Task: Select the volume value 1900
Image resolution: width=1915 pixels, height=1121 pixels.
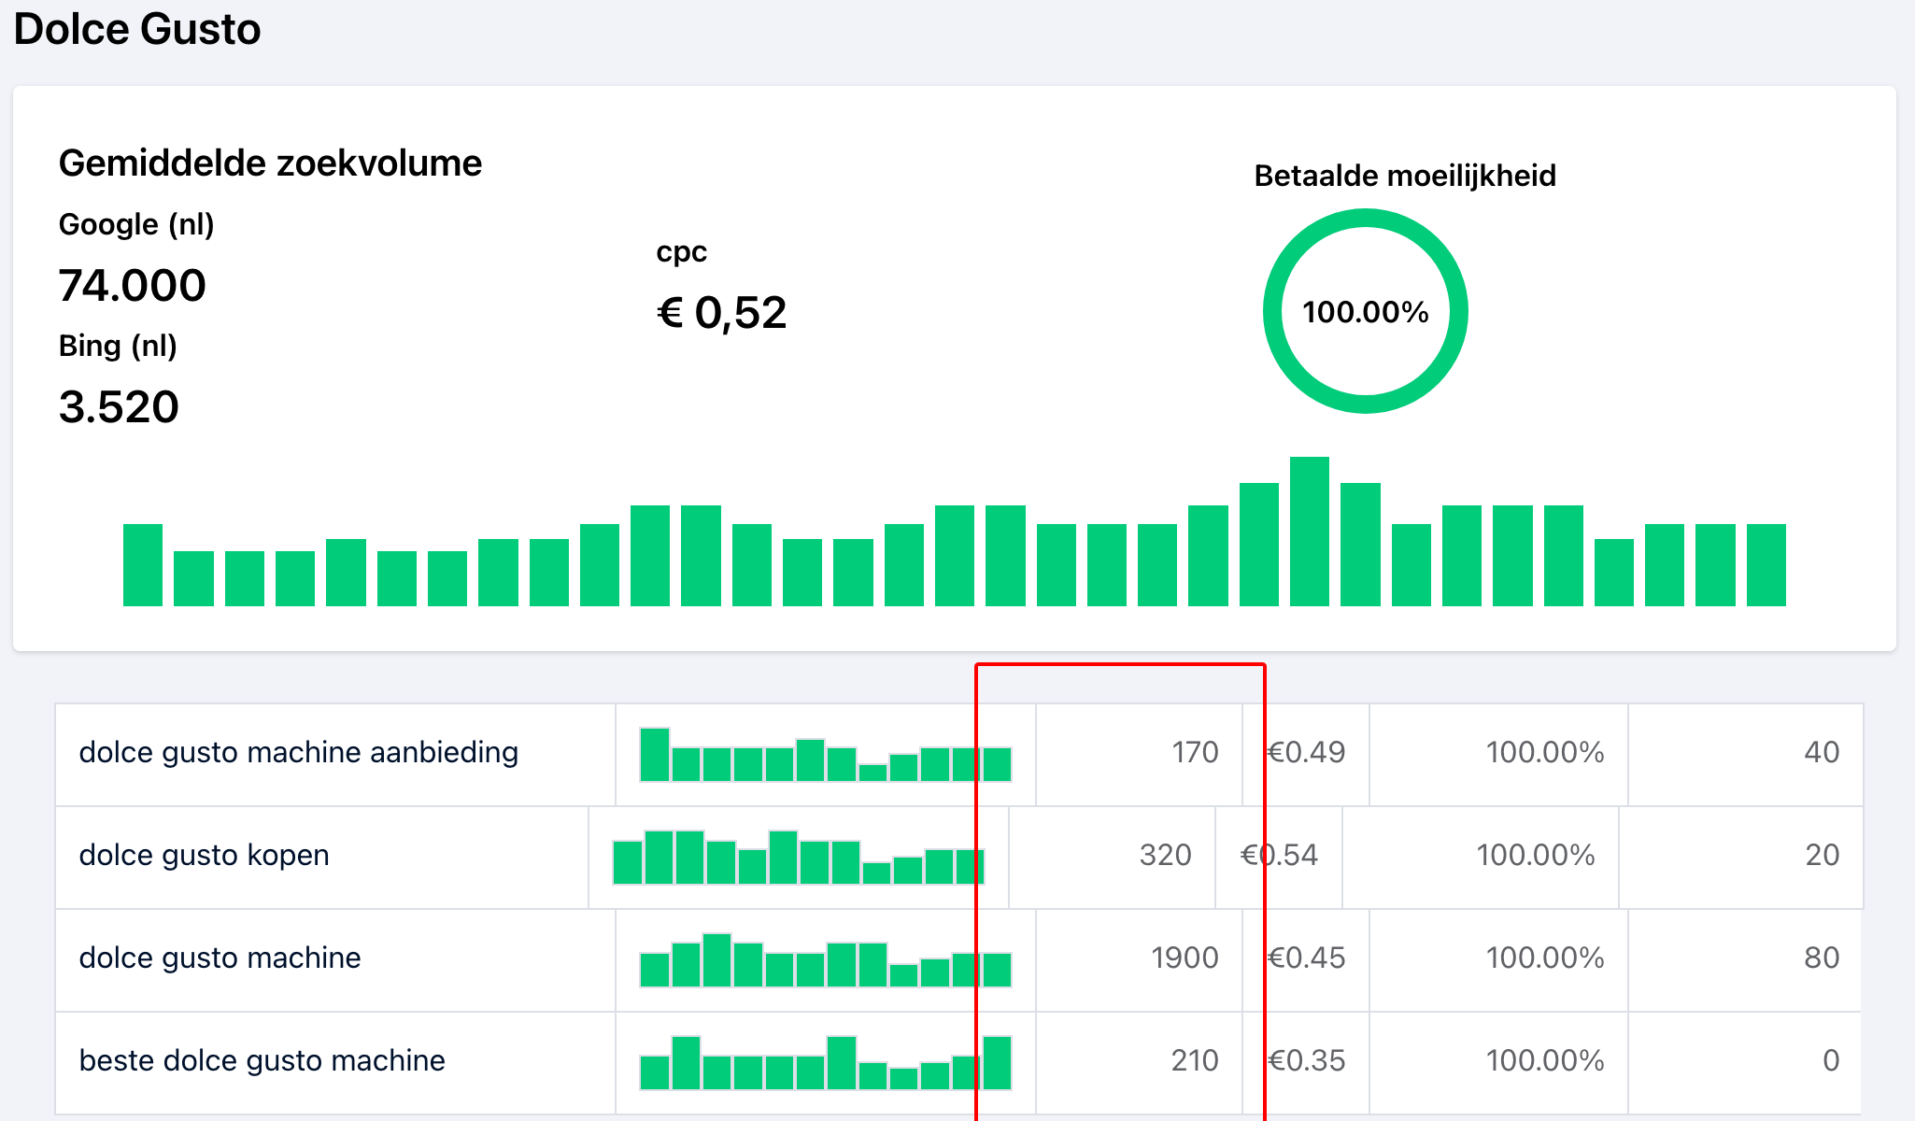Action: coord(1184,958)
